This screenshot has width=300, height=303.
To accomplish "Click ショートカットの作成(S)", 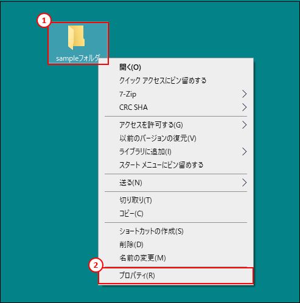I will [176, 231].
